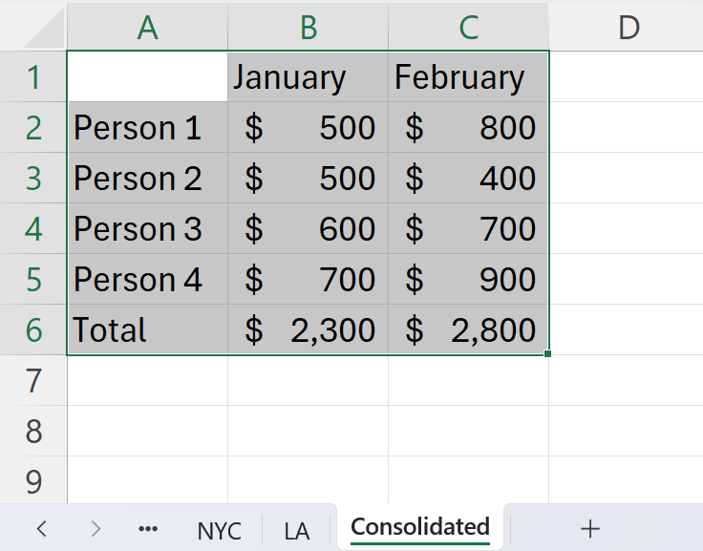This screenshot has height=551, width=703.
Task: Click the $2,800 February total cell
Action: 468,330
